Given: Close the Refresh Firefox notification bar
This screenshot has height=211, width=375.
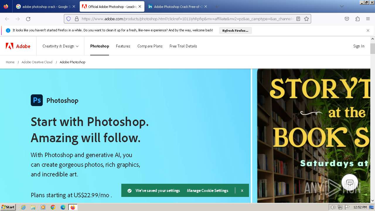Looking at the screenshot, I should 368,30.
